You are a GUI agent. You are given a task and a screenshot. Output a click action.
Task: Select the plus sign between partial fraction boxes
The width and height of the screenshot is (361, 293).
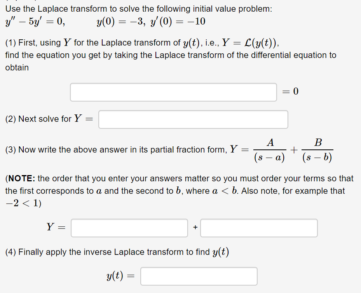tap(194, 228)
